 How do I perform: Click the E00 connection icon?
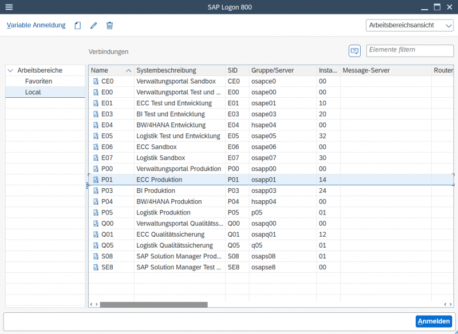point(96,92)
